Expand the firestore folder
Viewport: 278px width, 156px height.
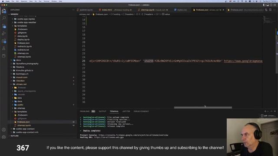tap(20, 67)
